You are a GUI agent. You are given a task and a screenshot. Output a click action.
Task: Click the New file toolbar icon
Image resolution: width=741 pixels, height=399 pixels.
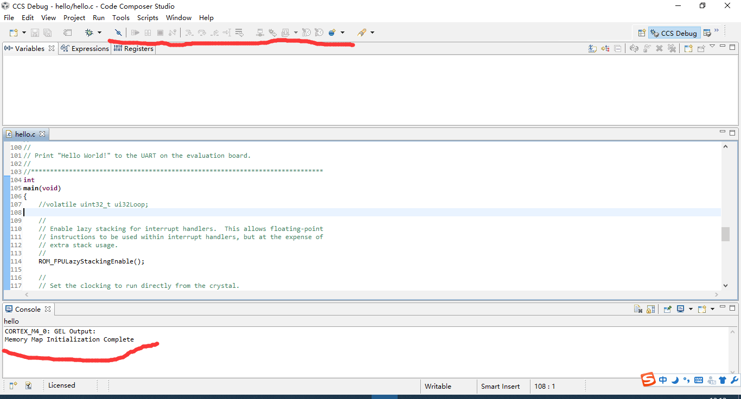pyautogui.click(x=14, y=33)
